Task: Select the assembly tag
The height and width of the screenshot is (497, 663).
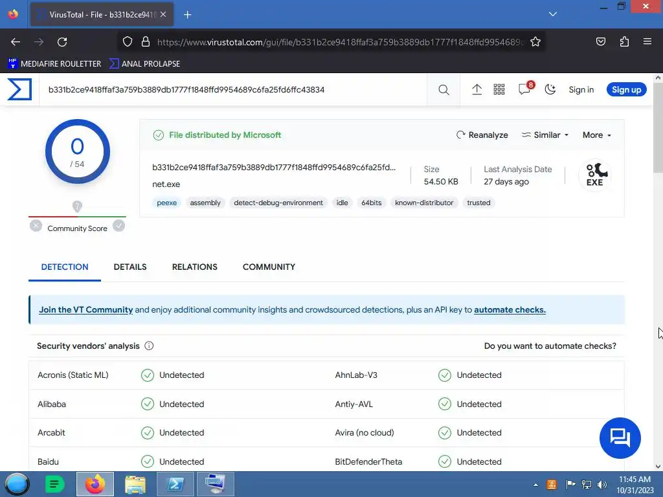Action: coord(205,203)
